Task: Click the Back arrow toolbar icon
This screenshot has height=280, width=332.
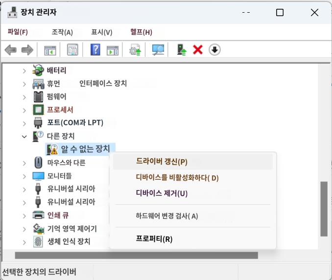Action: (x=10, y=50)
